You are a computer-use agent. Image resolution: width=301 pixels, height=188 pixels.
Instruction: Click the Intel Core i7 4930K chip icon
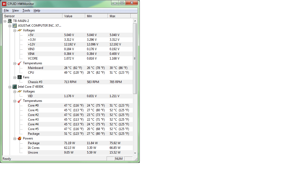15,87
